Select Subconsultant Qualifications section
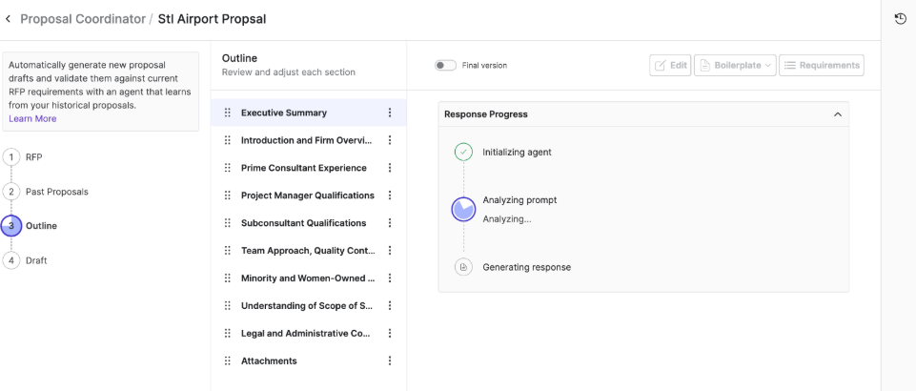The height and width of the screenshot is (391, 916). pos(309,223)
